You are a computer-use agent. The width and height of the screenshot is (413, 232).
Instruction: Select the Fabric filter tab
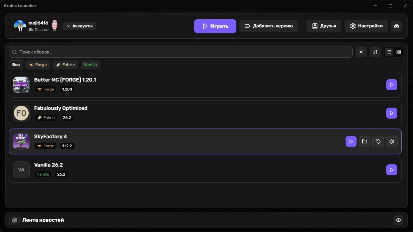pyautogui.click(x=65, y=65)
